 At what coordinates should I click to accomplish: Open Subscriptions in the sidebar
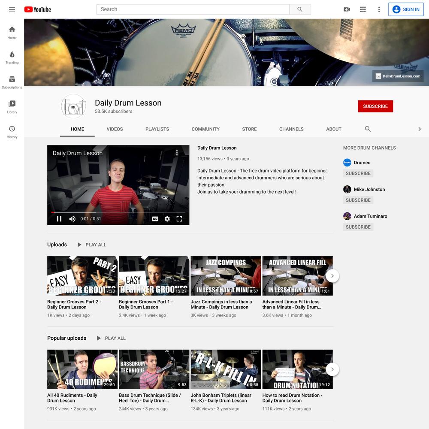[12, 82]
